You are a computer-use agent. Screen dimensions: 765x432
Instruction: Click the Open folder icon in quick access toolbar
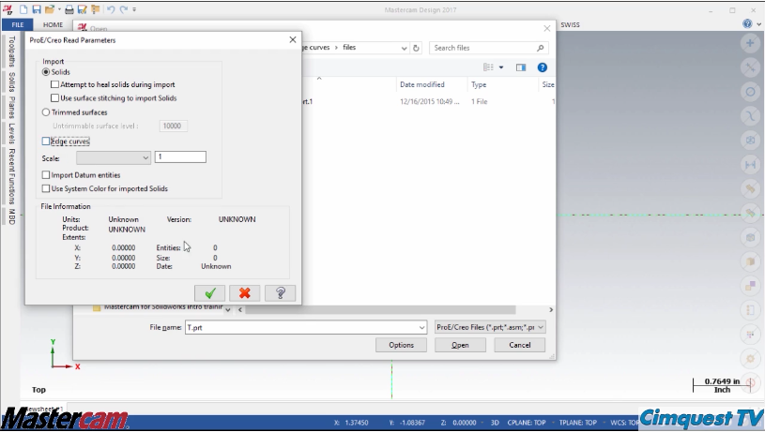pyautogui.click(x=49, y=9)
